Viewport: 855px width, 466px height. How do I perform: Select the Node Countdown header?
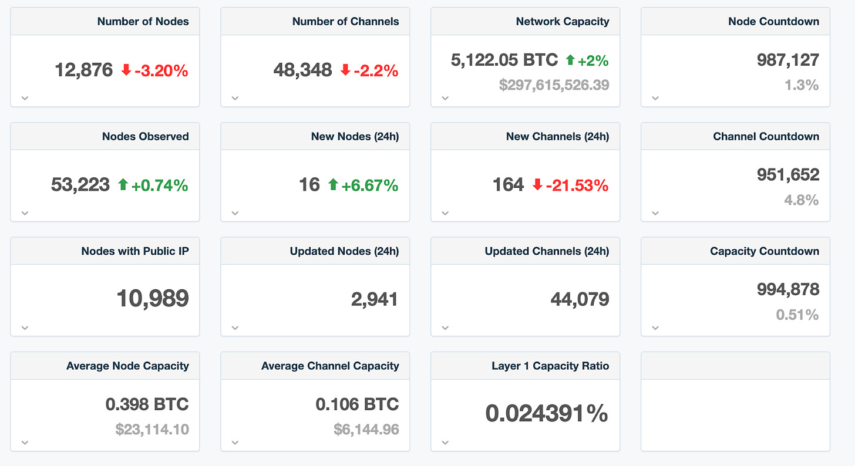pyautogui.click(x=774, y=21)
